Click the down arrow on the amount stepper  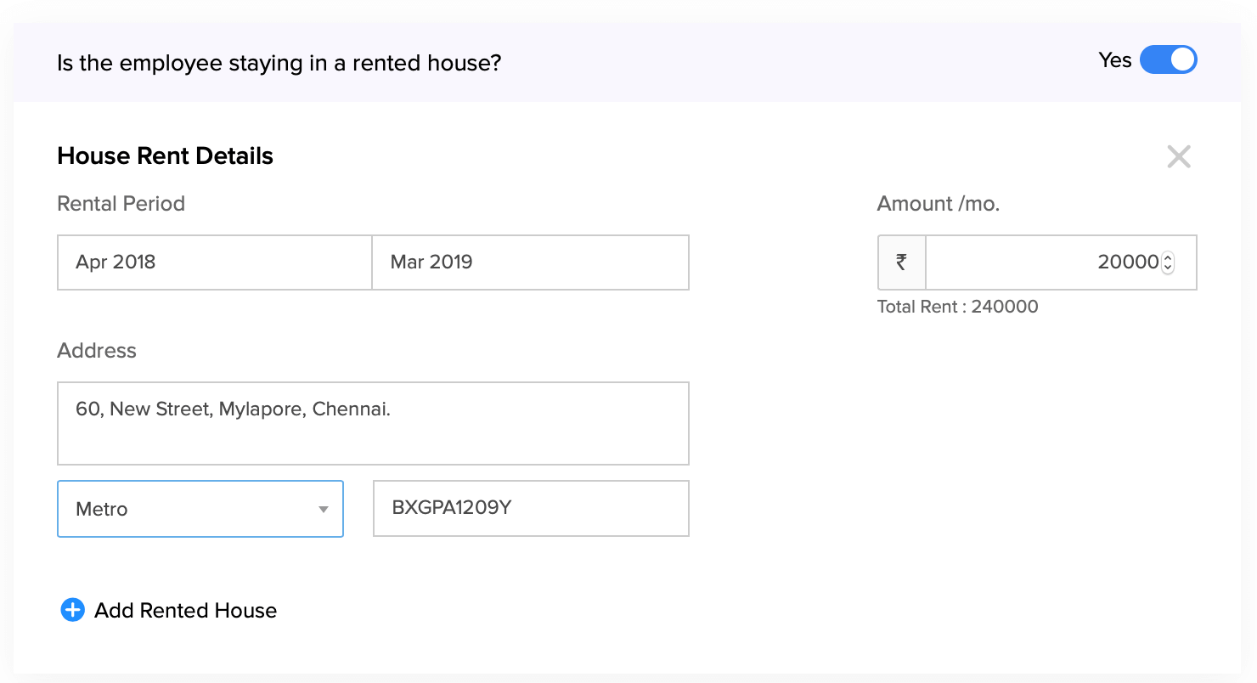pyautogui.click(x=1168, y=268)
